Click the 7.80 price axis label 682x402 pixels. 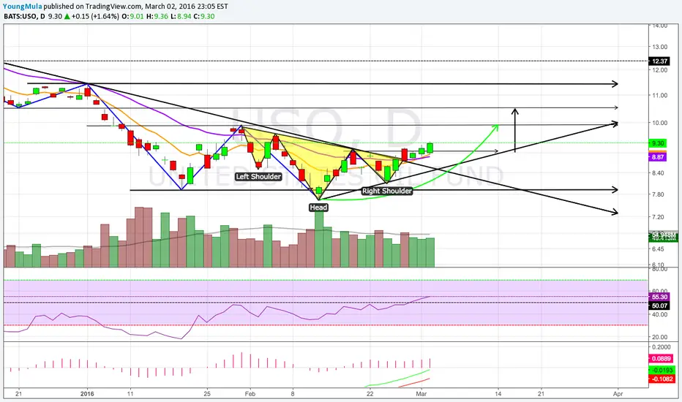tap(658, 194)
